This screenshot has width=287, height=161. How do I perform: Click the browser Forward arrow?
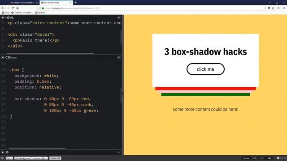coord(8,8)
